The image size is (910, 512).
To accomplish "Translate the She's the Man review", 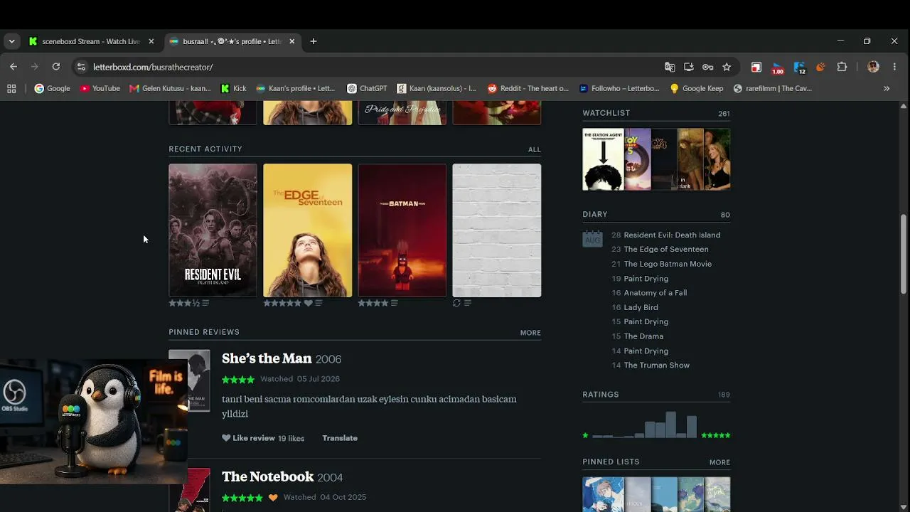I will (340, 438).
